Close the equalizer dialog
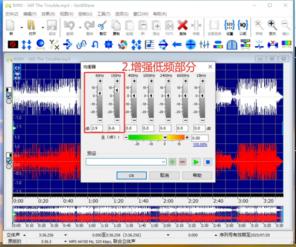The width and height of the screenshot is (296, 247). pyautogui.click(x=210, y=67)
